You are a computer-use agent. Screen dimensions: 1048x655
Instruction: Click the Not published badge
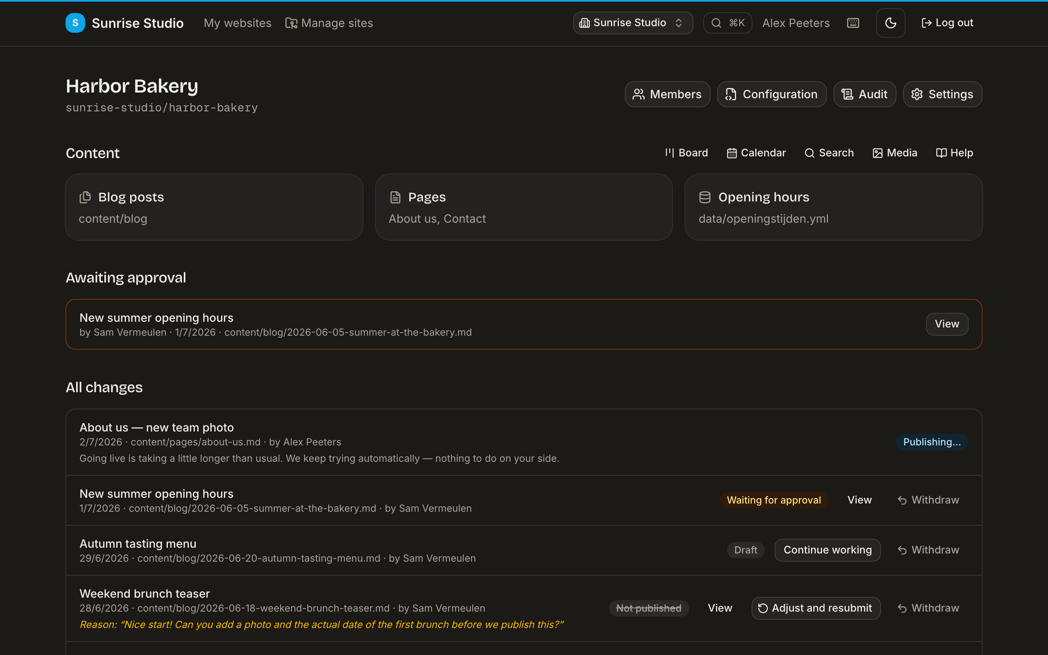click(649, 608)
